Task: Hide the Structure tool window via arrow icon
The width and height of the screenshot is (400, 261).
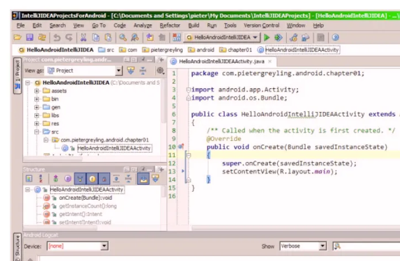Action: 161,169
